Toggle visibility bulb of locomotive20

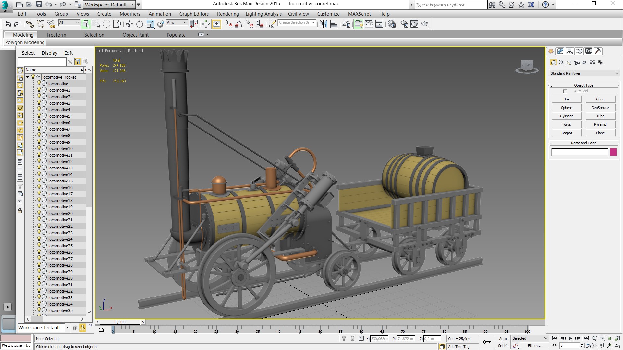pyautogui.click(x=39, y=213)
